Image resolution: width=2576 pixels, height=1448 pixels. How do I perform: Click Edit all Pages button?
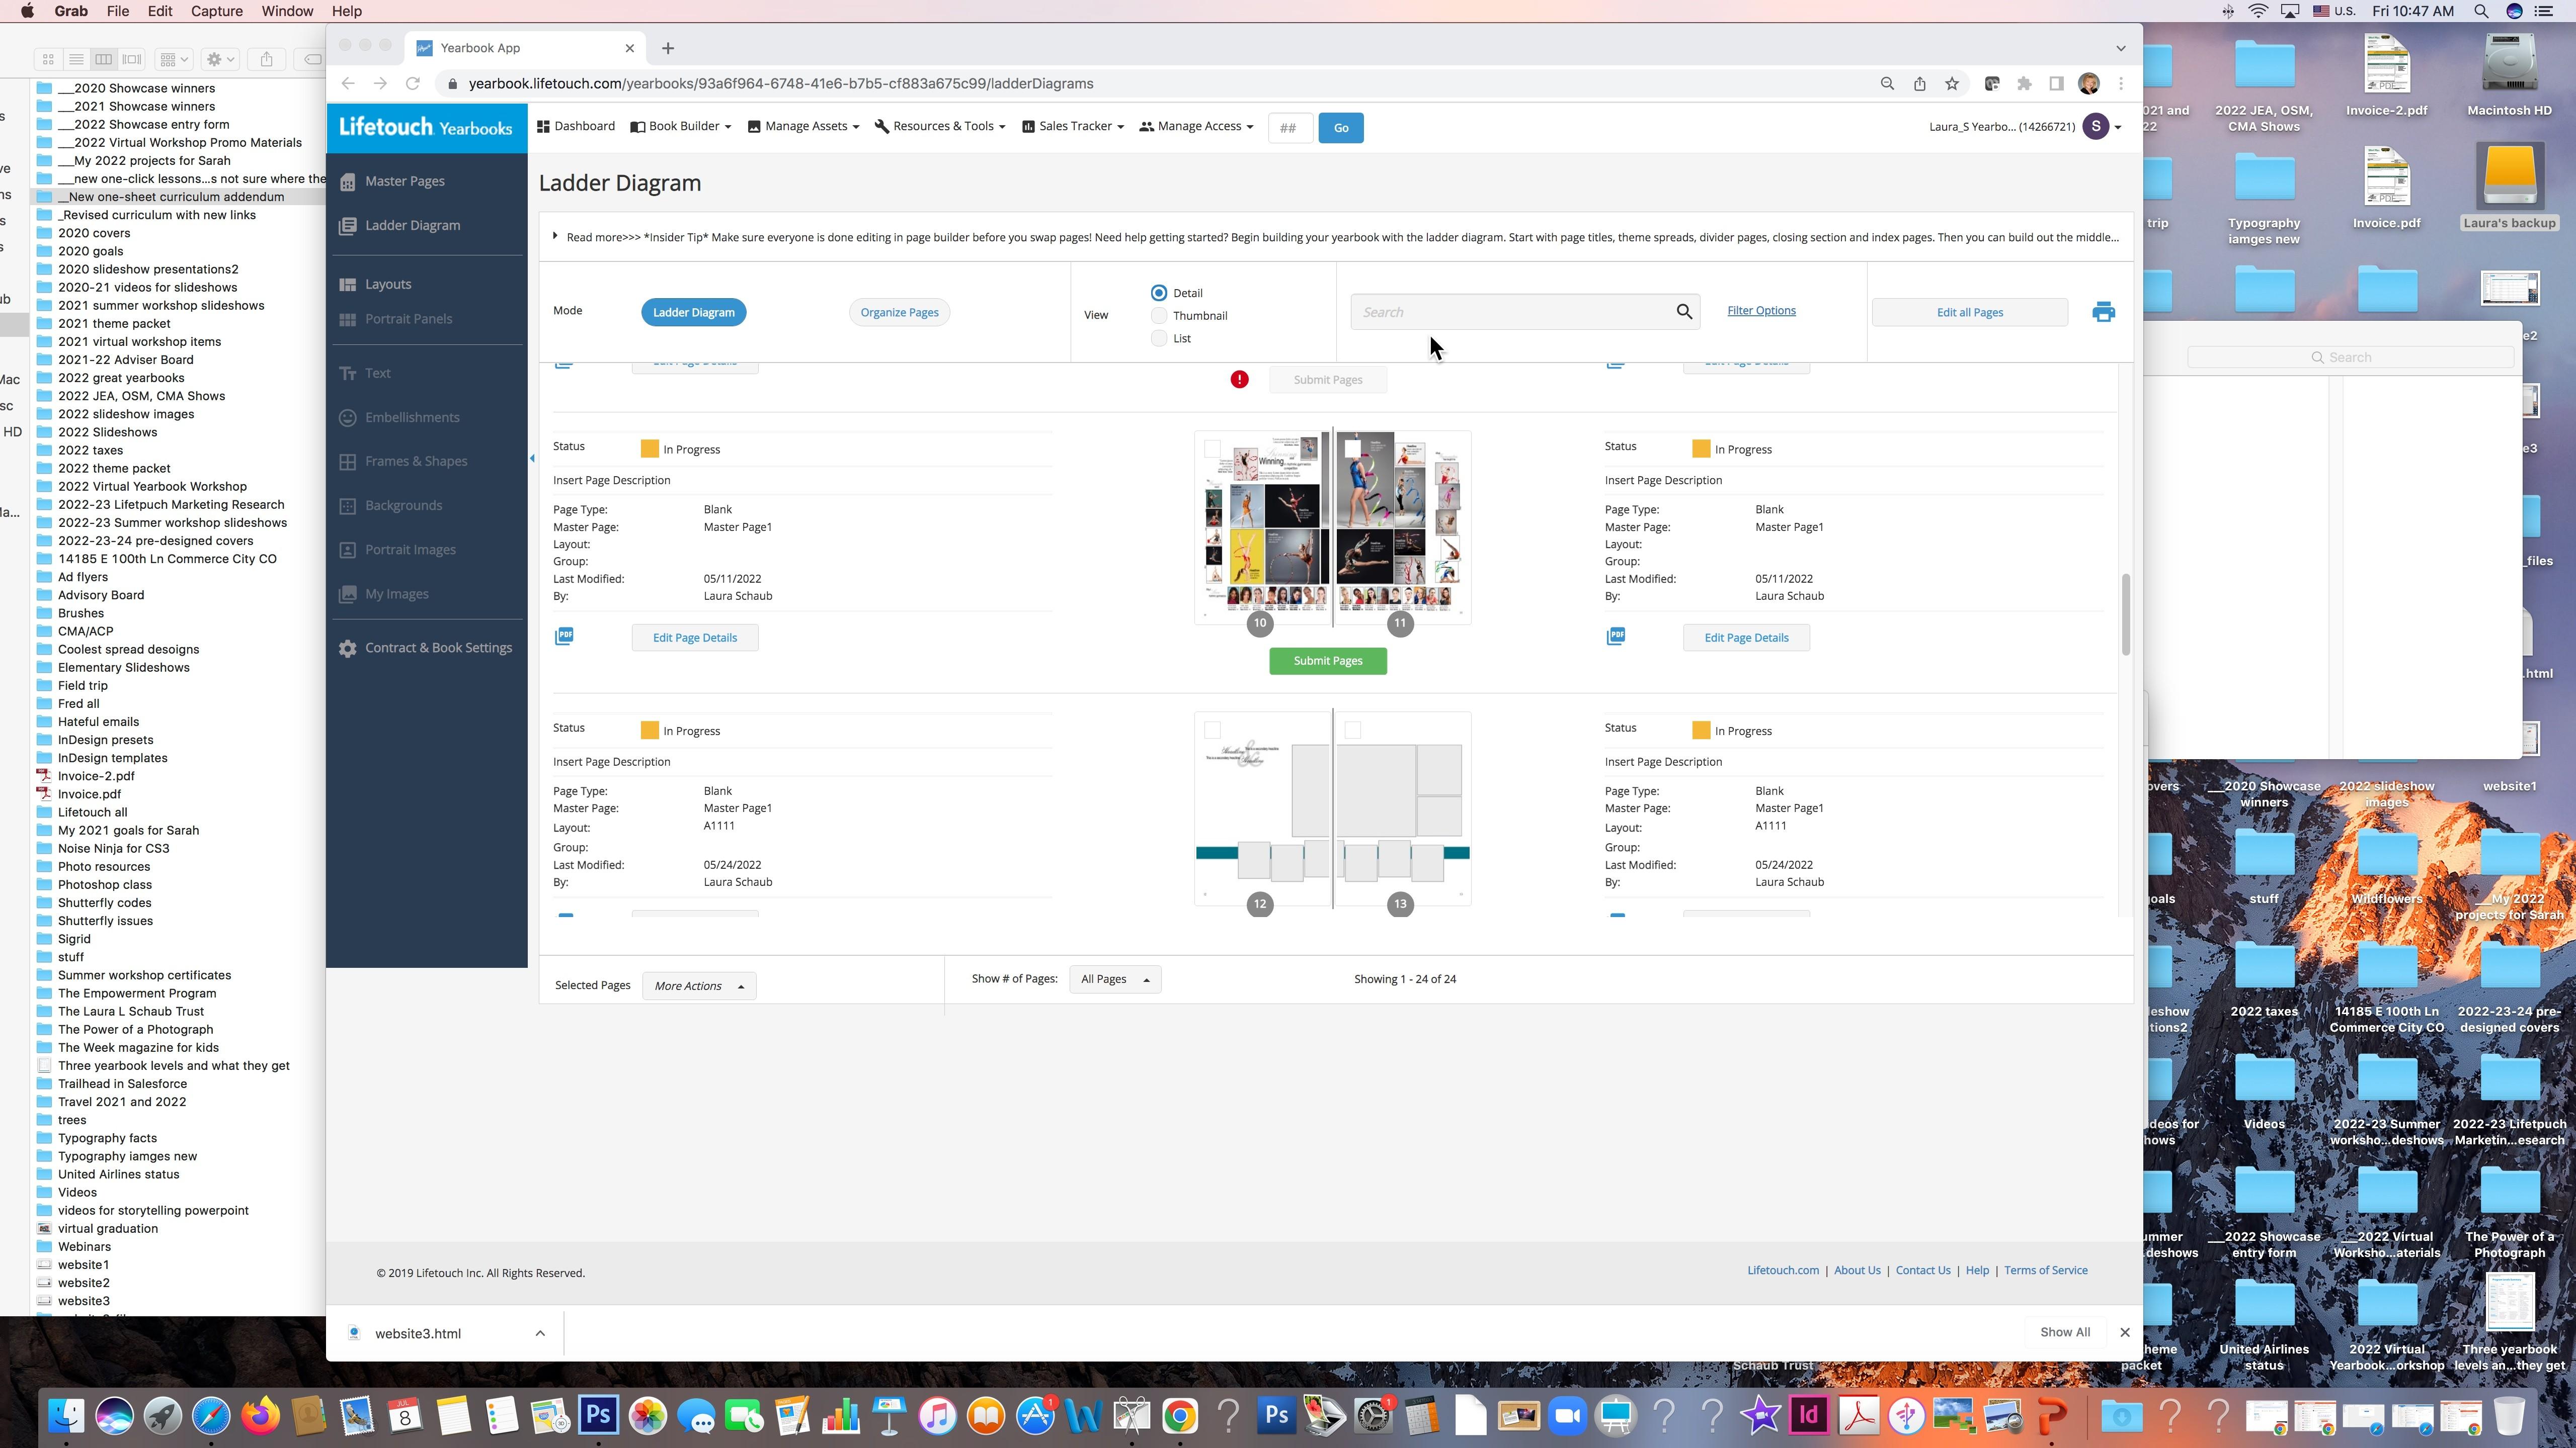pos(1970,313)
